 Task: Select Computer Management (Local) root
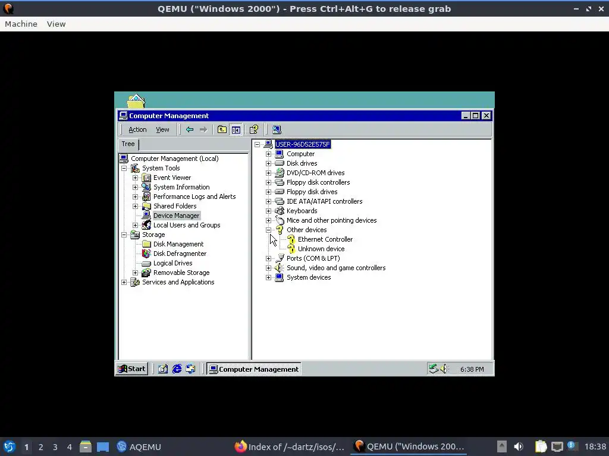pos(175,159)
